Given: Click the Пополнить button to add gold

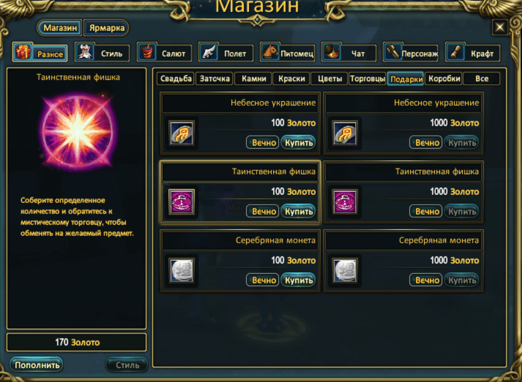Looking at the screenshot, I should tap(37, 364).
